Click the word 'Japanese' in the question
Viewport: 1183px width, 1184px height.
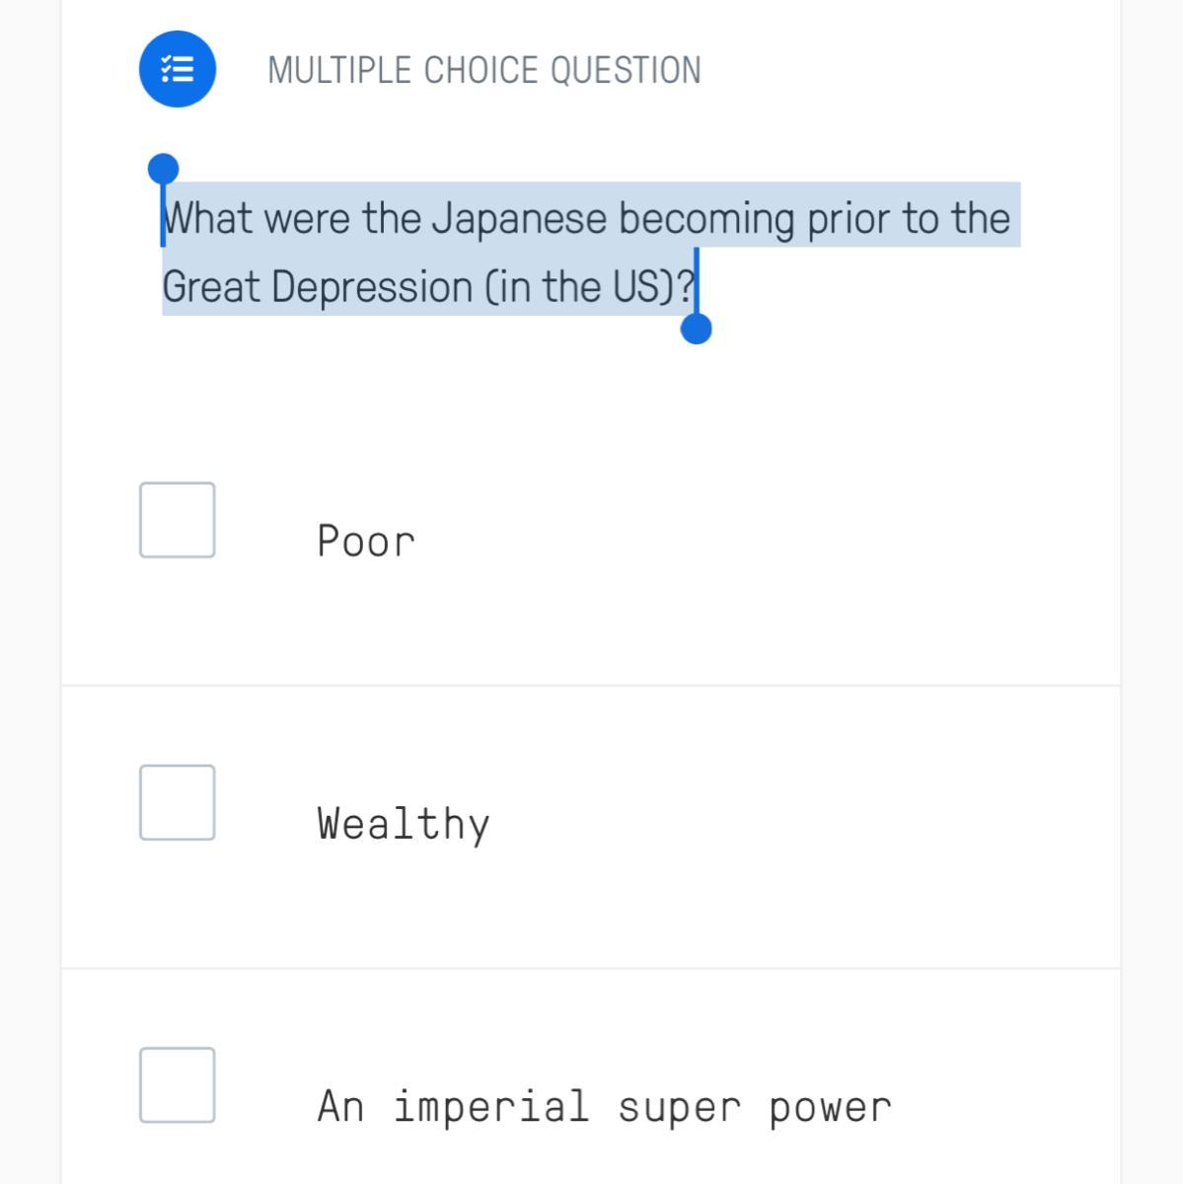pyautogui.click(x=520, y=219)
